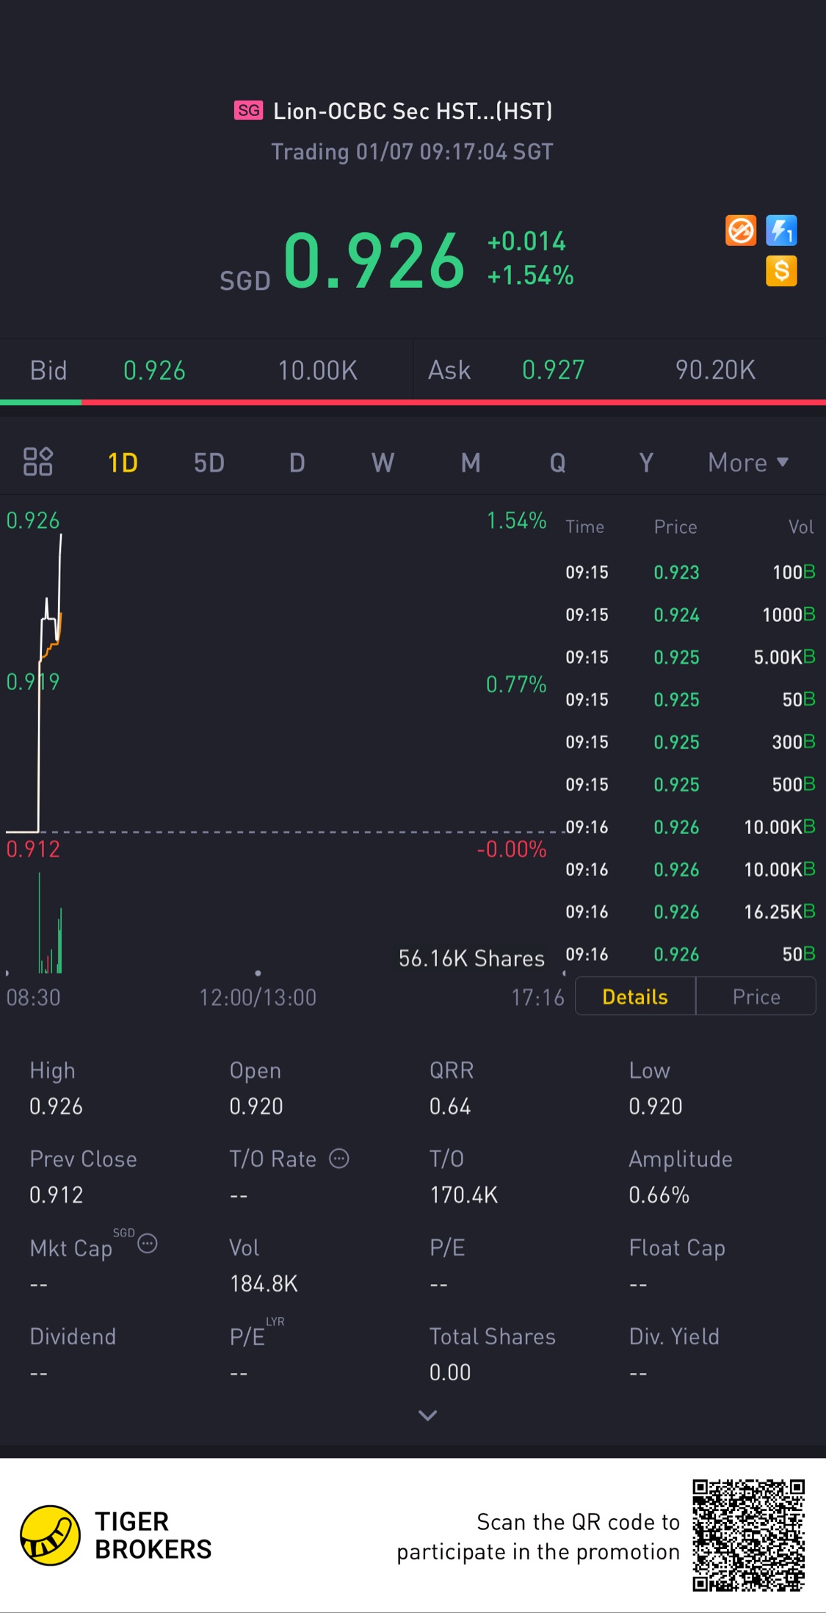The height and width of the screenshot is (1613, 826).
Task: Tap the T/O Rate info icon
Action: pos(338,1158)
